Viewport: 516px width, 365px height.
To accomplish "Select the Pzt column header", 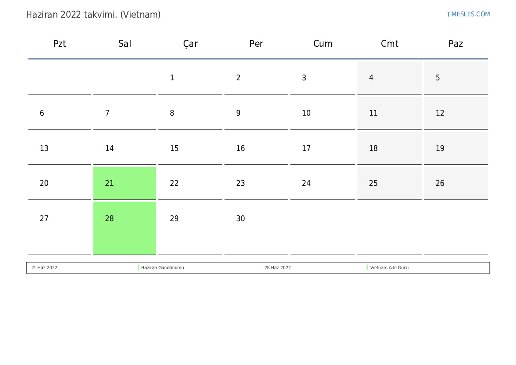I will (60, 44).
